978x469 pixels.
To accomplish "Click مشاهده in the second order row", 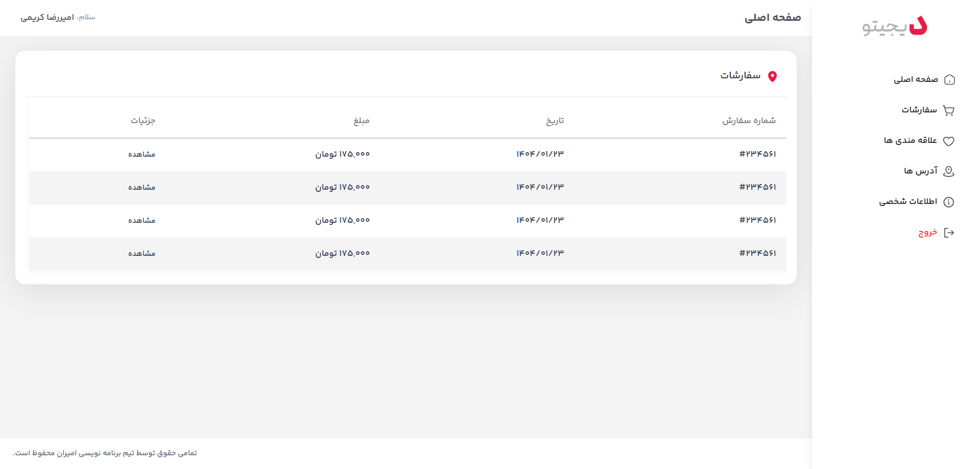I will coord(142,187).
